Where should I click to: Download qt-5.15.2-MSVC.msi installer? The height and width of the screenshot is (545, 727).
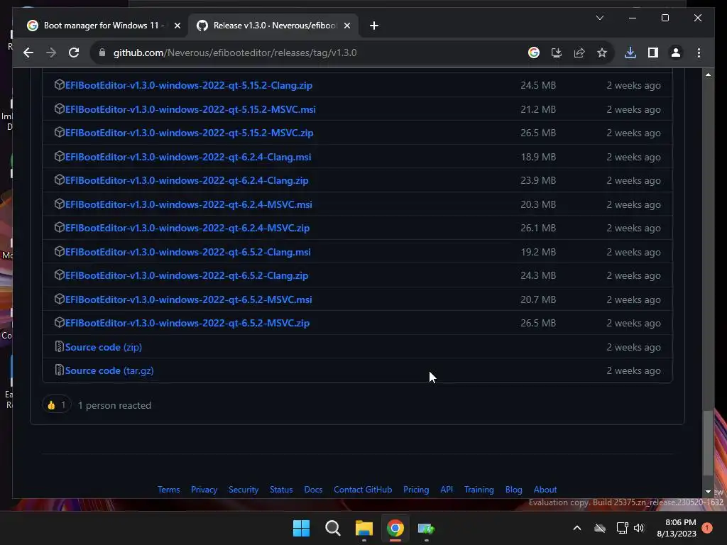[x=190, y=109]
